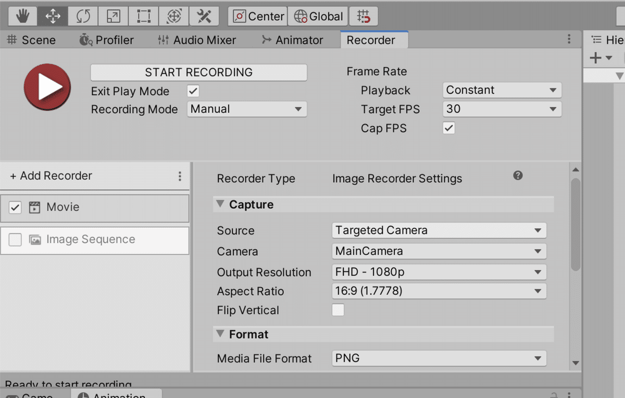The height and width of the screenshot is (398, 625).
Task: Disable the Cap FPS checkbox
Action: coord(448,128)
